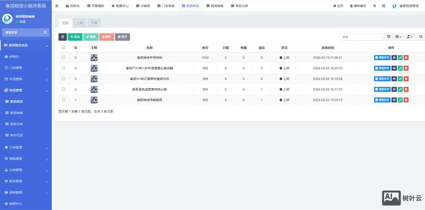The width and height of the screenshot is (425, 210).
Task: Click the table refresh icon button
Action: click(63, 37)
